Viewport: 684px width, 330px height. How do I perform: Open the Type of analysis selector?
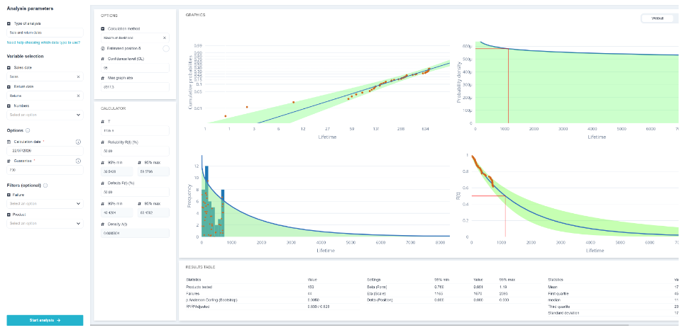[45, 33]
